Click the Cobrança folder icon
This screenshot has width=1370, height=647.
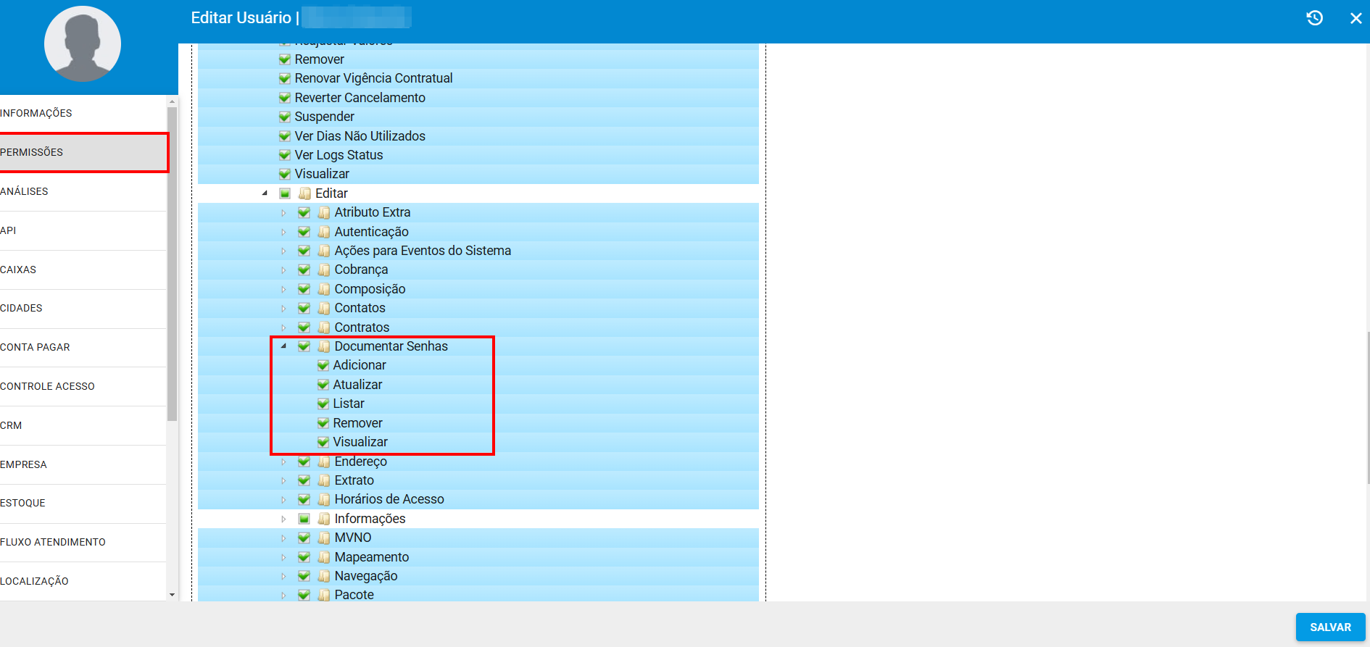point(324,270)
